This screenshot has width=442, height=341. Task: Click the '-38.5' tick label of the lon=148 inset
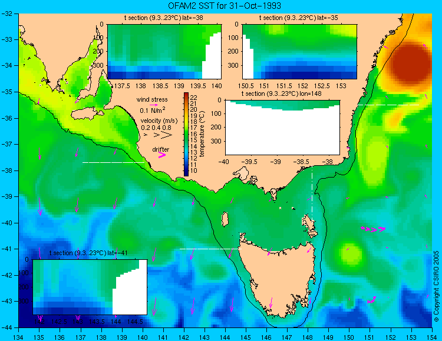[302, 162]
